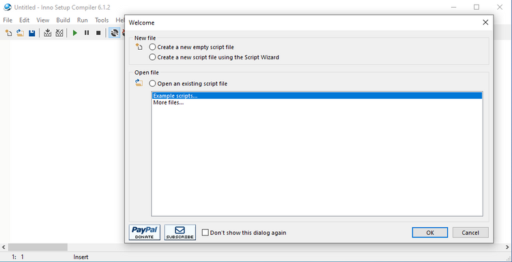Click the Stop Compile toolbar icon
Viewport: 512px width, 262px height.
pos(59,33)
